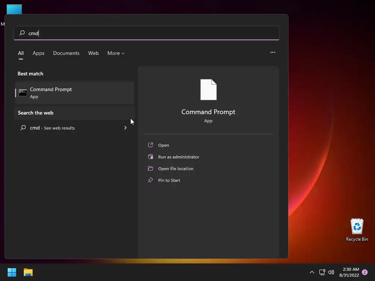Click the Open file location folder icon

pos(151,168)
